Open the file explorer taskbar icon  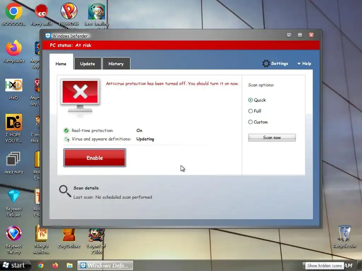tap(70, 265)
